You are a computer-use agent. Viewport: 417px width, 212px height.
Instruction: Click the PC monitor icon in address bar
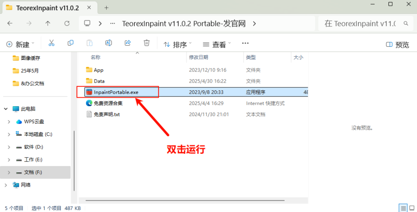pos(87,23)
